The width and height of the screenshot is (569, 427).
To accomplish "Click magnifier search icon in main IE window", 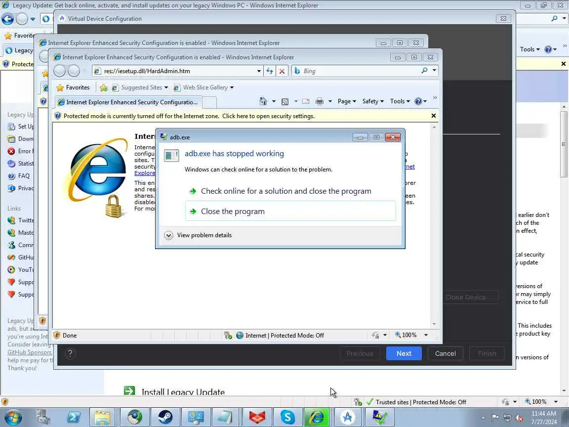I will point(554,18).
